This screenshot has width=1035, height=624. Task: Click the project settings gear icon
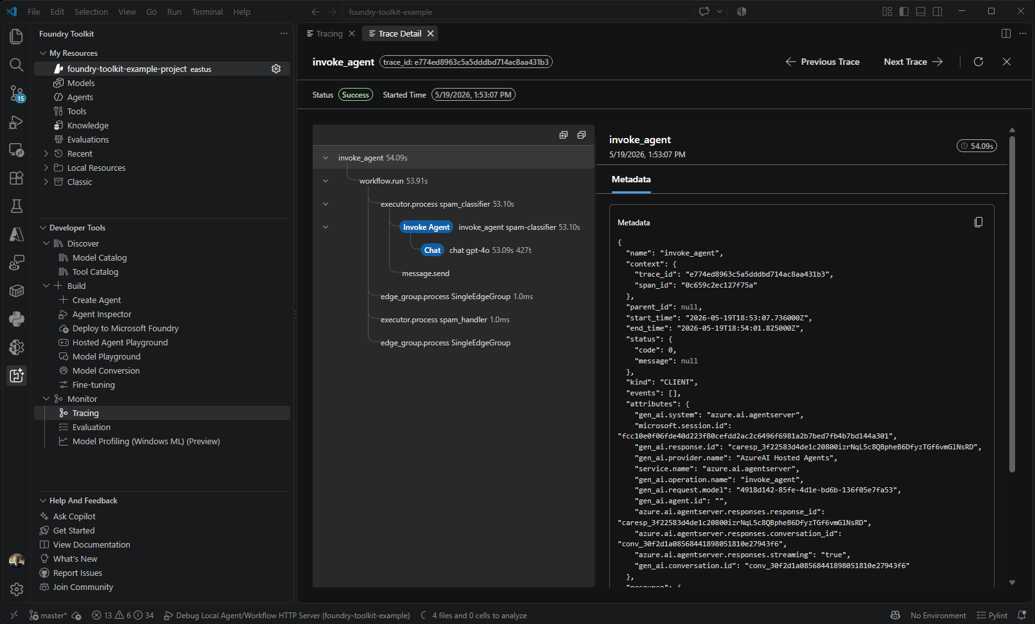[276, 69]
